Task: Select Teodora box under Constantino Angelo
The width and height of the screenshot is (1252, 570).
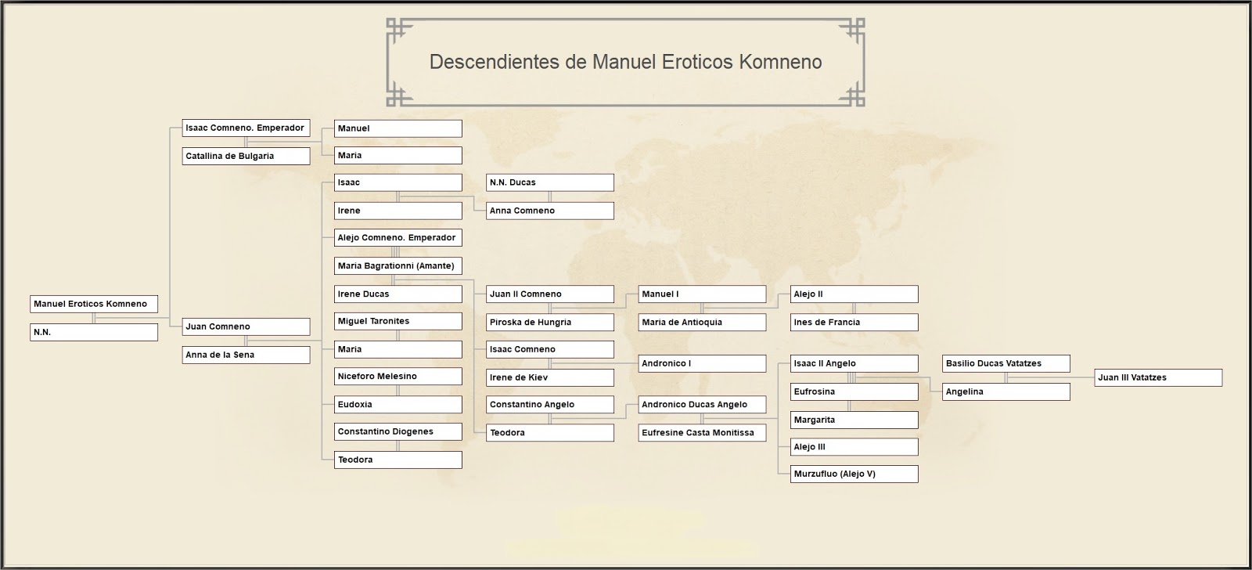Action: point(550,432)
